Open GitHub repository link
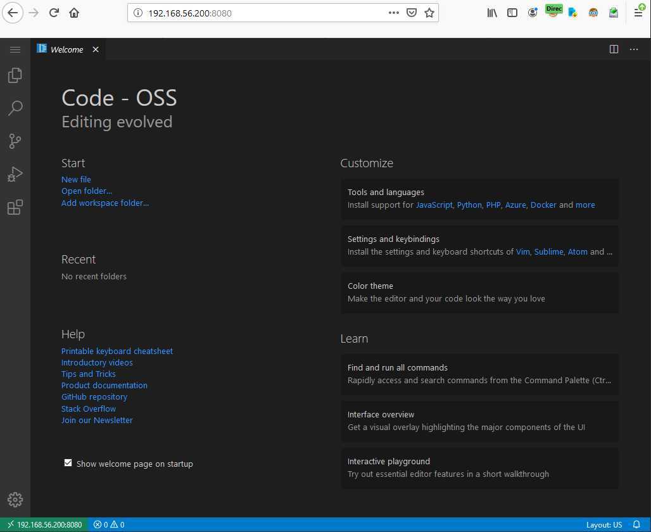Screen dimensions: 651x532 point(94,397)
